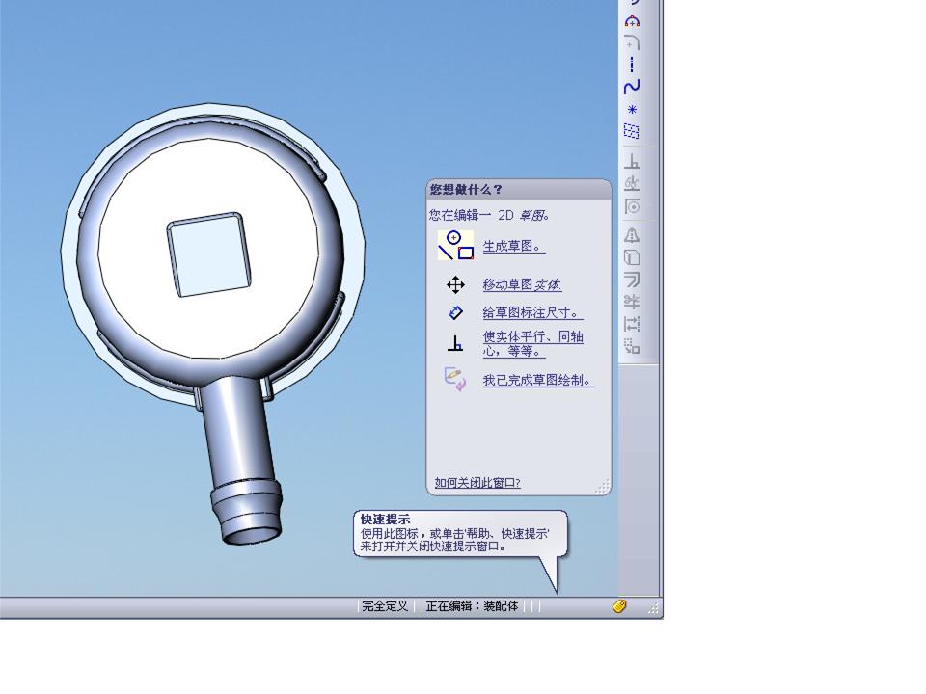This screenshot has height=694, width=926.
Task: Click the four-arrow move icon in the tips panel
Action: coord(455,285)
